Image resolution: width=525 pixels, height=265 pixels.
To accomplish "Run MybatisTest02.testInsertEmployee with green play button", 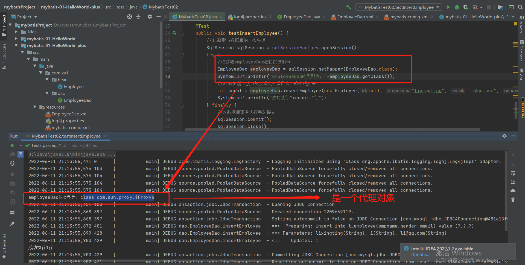I will click(x=448, y=7).
